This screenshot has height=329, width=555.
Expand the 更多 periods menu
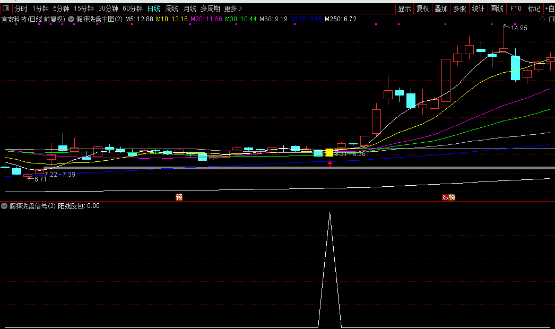(x=233, y=8)
